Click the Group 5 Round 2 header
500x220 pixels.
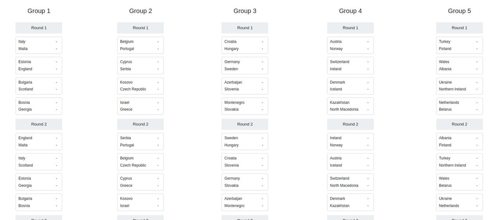point(459,124)
